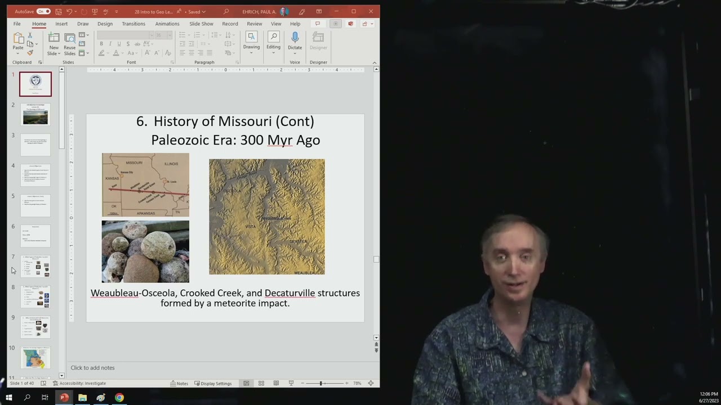Expand the Drawing group dropdown

tap(251, 52)
